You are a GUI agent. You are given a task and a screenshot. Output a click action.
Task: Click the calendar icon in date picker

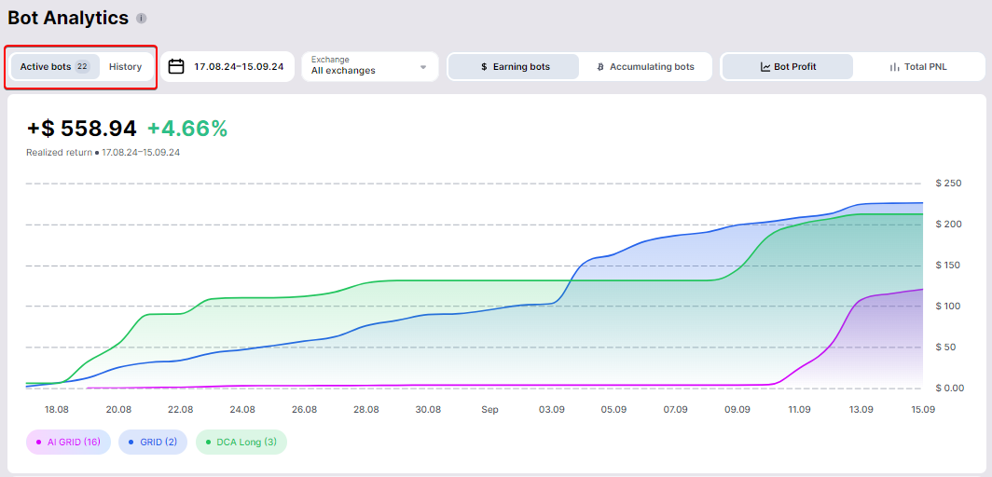tap(176, 67)
